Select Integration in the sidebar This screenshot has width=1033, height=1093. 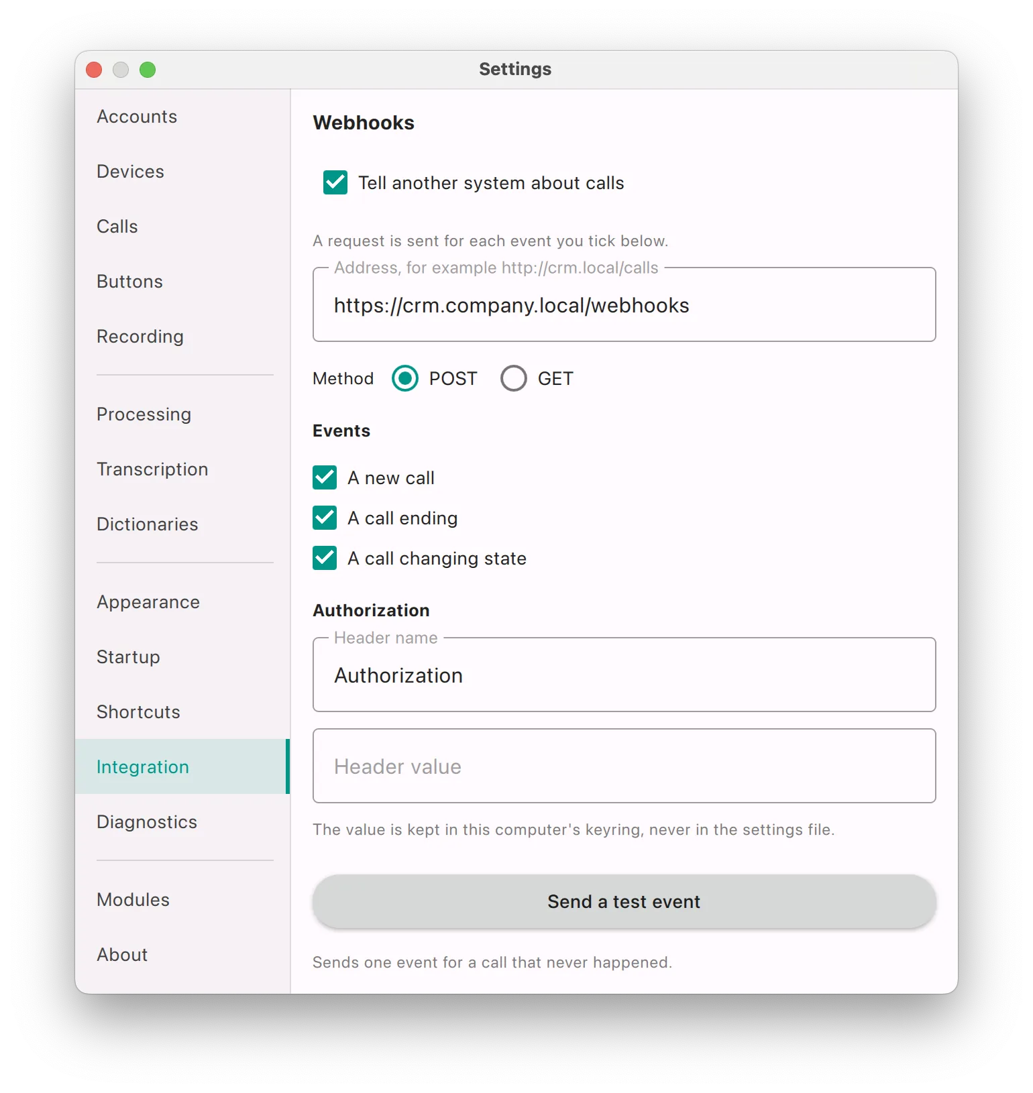point(182,766)
